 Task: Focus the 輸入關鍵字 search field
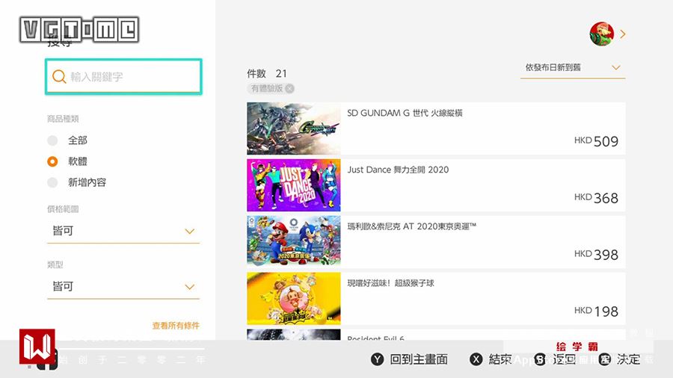pos(123,77)
